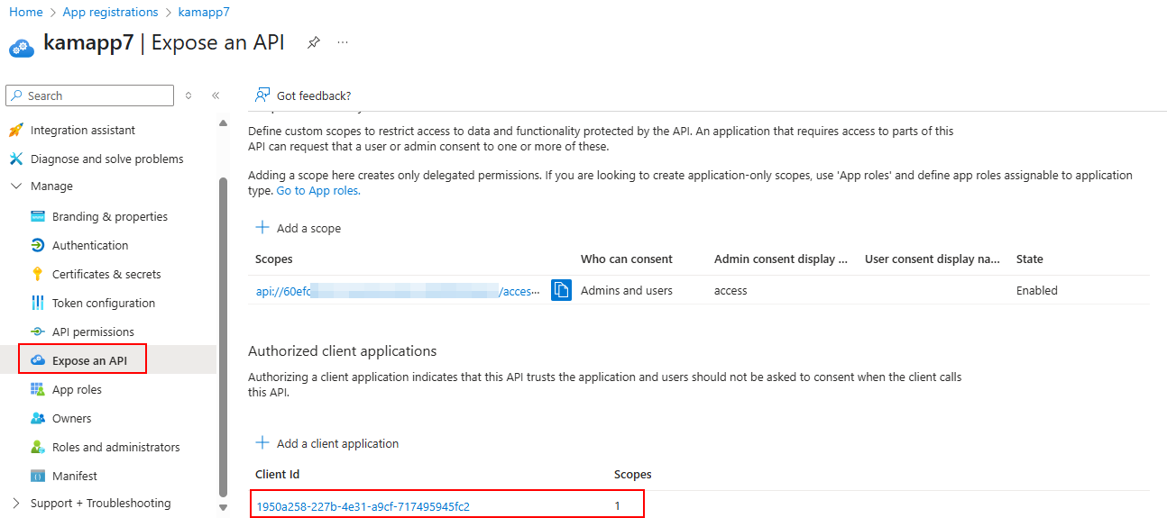Click kamapp7 breadcrumb link

(x=204, y=13)
